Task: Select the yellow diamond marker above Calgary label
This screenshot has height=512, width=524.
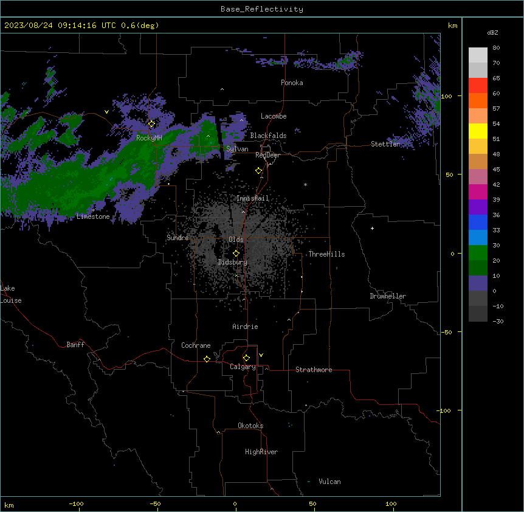Action: coord(246,358)
